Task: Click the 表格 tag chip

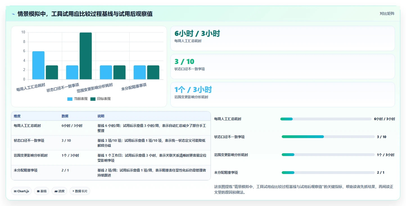Action: point(42,191)
